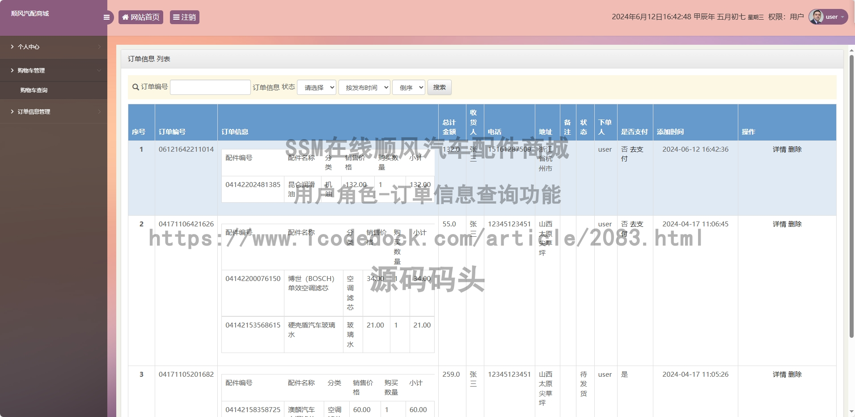Screen dimensions: 855x417
Task: Click 删除 for order 06121642211014
Action: (x=795, y=149)
